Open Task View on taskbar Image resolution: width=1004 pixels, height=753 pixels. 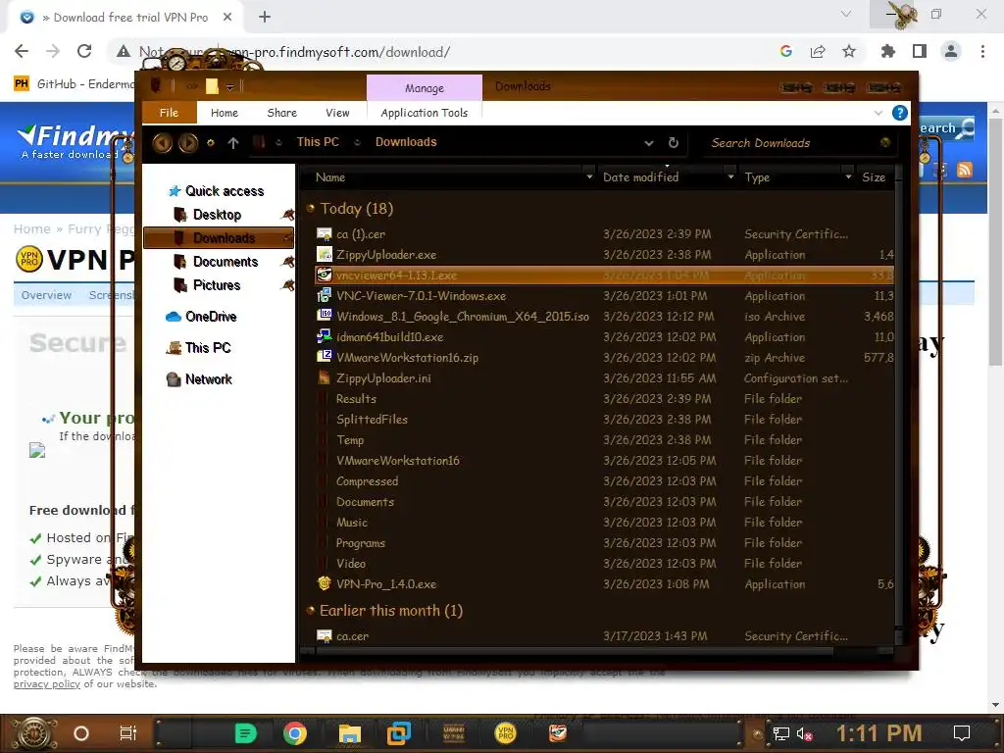[x=128, y=733]
